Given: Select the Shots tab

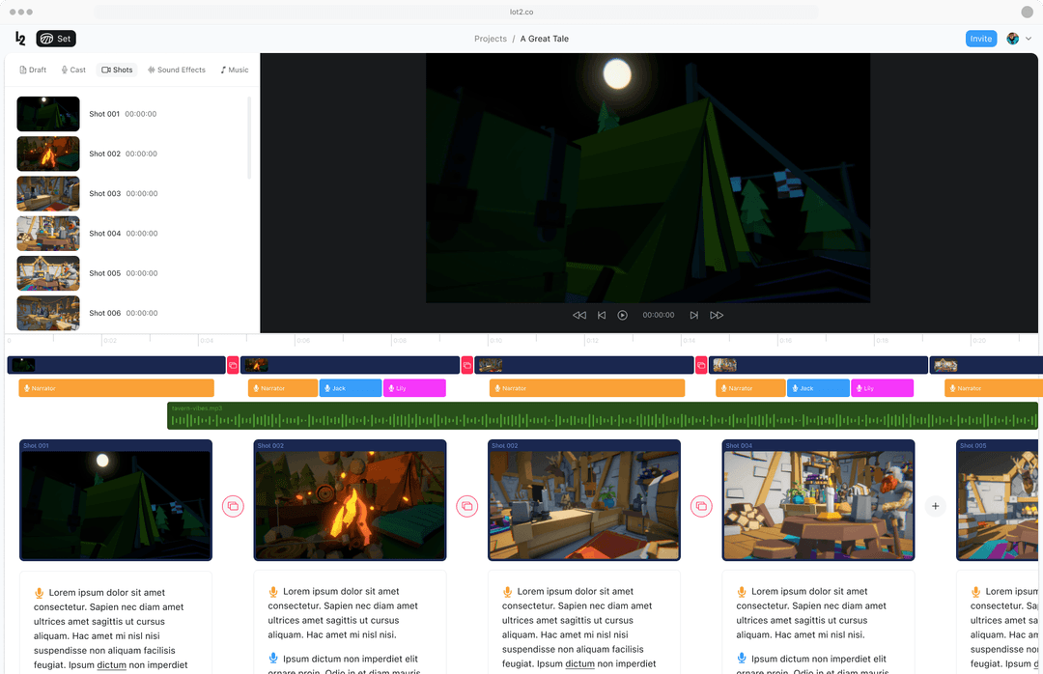Looking at the screenshot, I should click(117, 70).
